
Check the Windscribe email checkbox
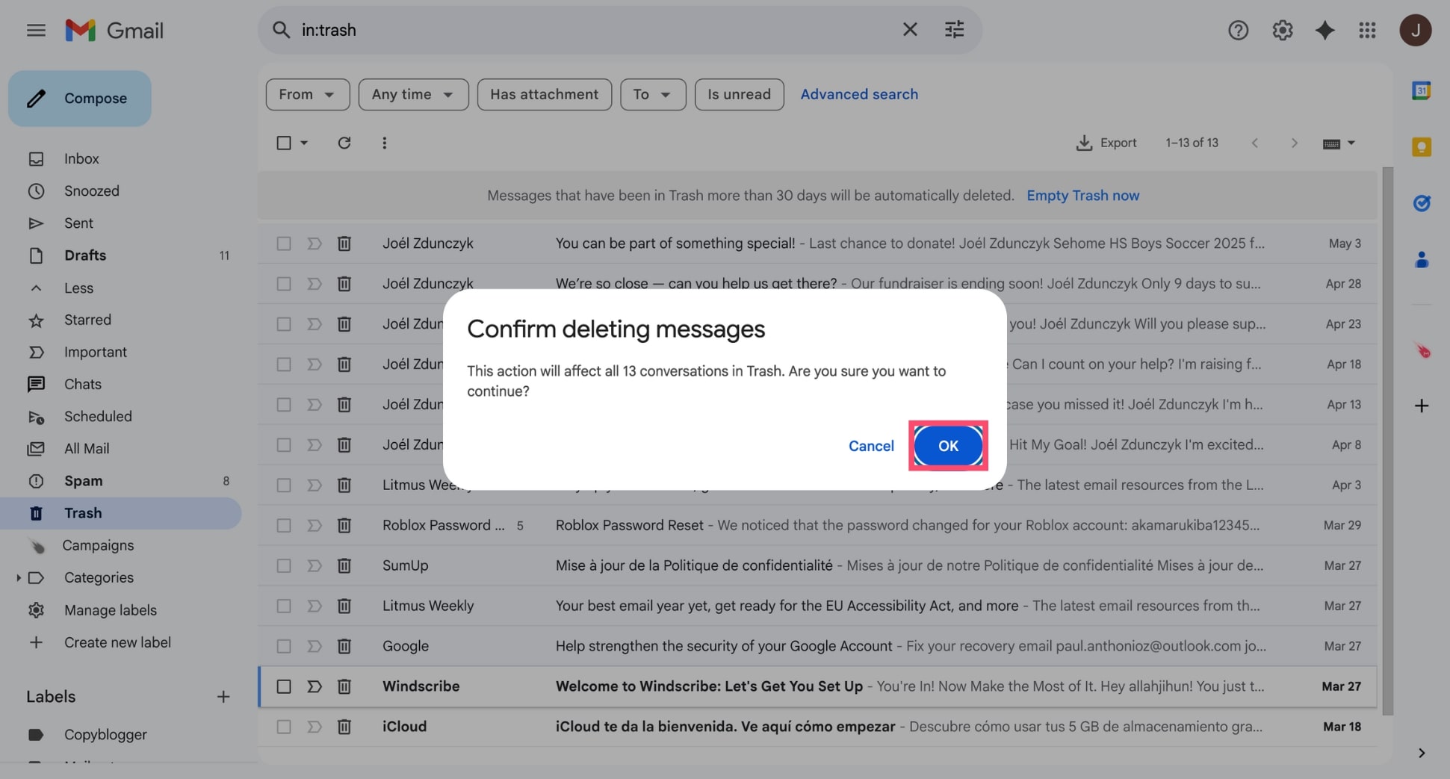[284, 686]
